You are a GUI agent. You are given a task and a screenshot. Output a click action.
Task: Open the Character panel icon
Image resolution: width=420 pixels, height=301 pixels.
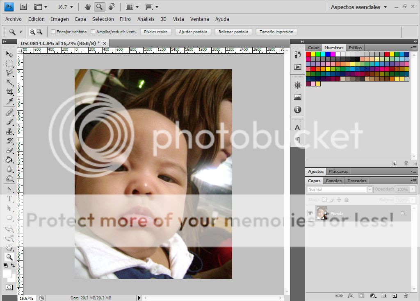[298, 128]
